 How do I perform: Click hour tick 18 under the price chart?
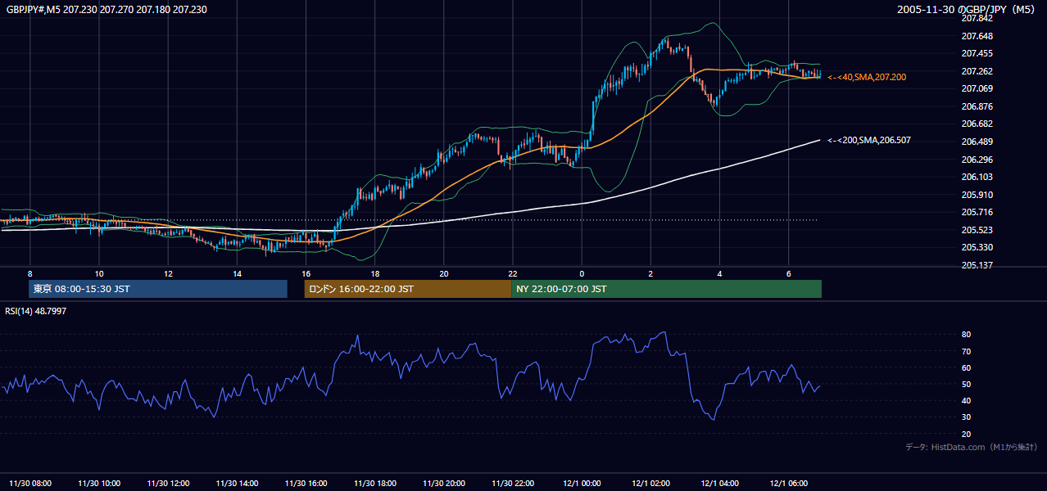(x=374, y=273)
